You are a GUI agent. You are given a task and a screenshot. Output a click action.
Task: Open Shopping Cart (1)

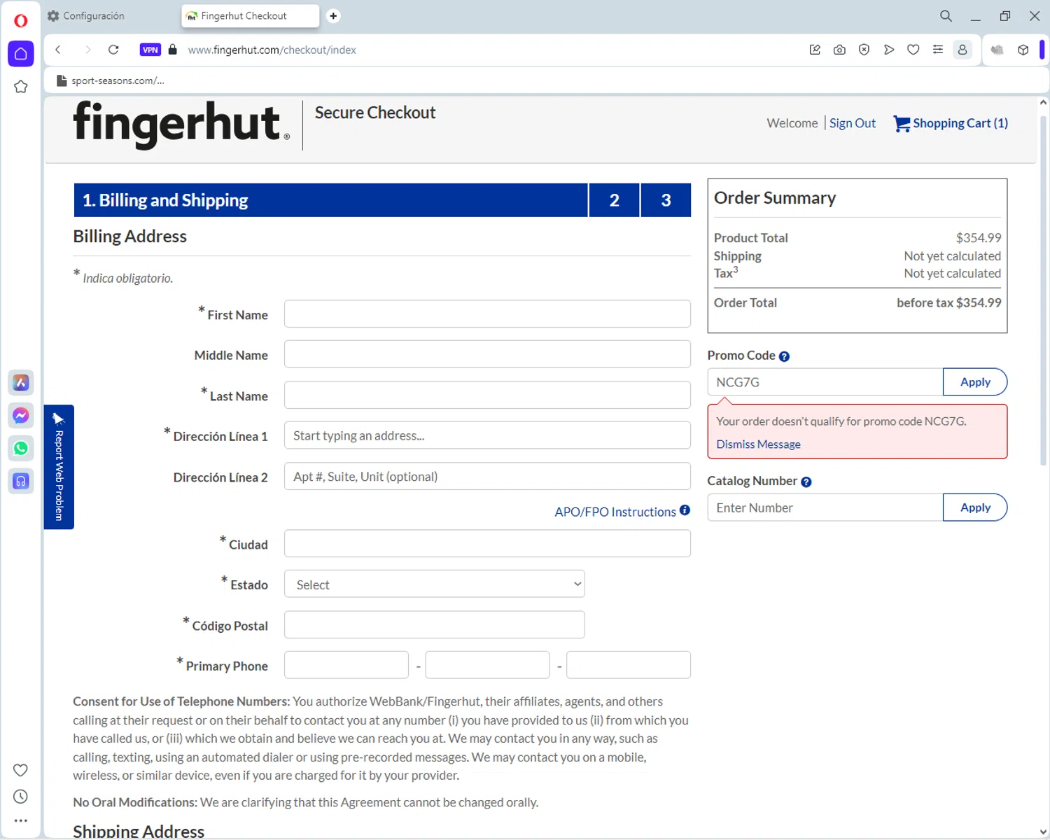coord(951,123)
